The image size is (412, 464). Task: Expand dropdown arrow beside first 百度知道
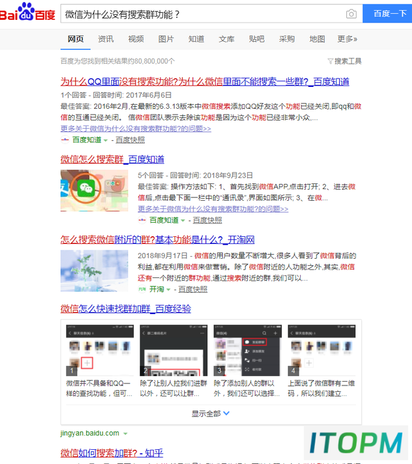(x=106, y=140)
